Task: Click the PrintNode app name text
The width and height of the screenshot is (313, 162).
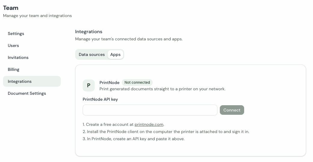Action: tap(109, 82)
